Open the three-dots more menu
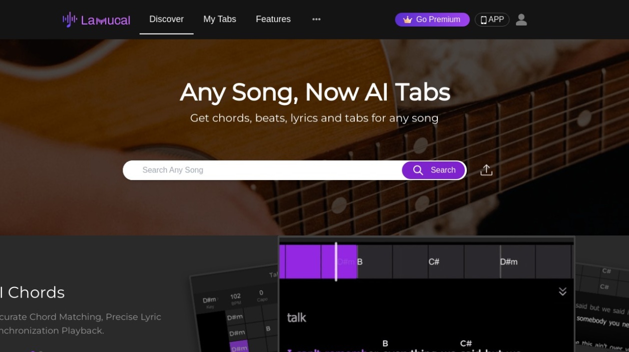Image resolution: width=629 pixels, height=352 pixels. (x=316, y=19)
